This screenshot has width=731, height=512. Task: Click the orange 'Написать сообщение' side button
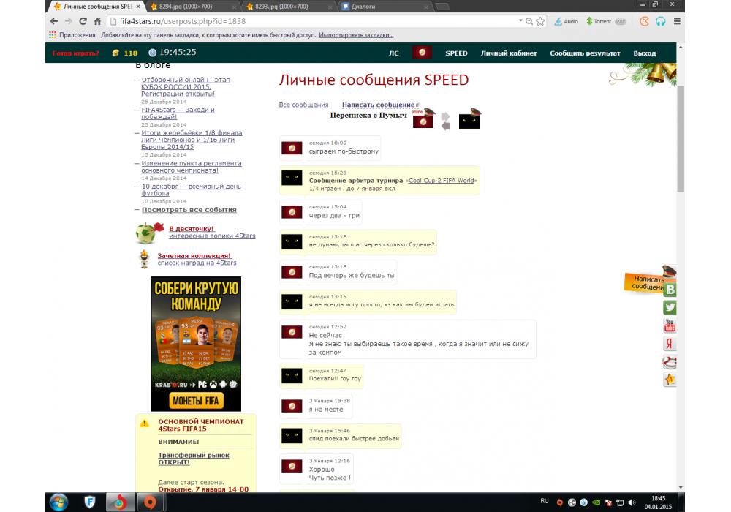point(646,283)
